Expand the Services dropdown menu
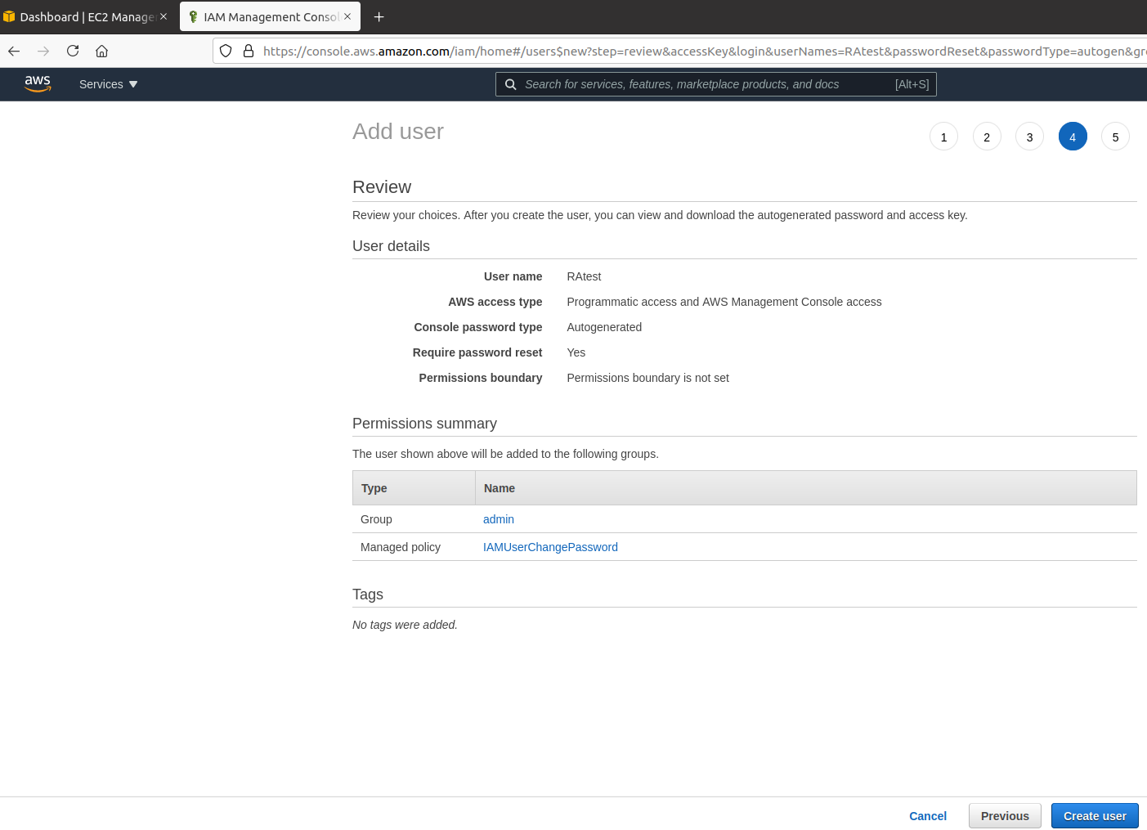The height and width of the screenshot is (830, 1147). coord(109,84)
